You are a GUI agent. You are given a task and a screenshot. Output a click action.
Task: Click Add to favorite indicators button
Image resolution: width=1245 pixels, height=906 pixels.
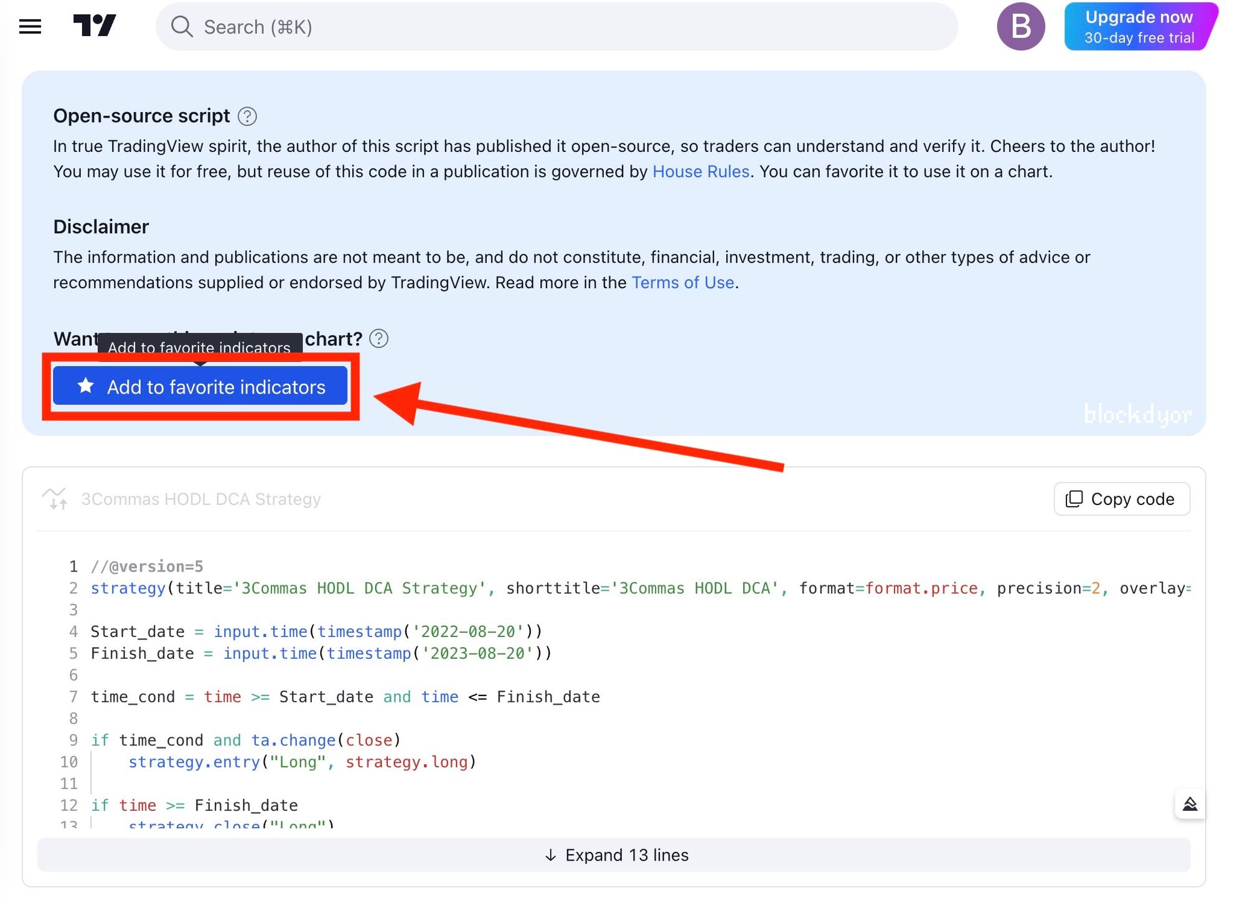coord(200,386)
